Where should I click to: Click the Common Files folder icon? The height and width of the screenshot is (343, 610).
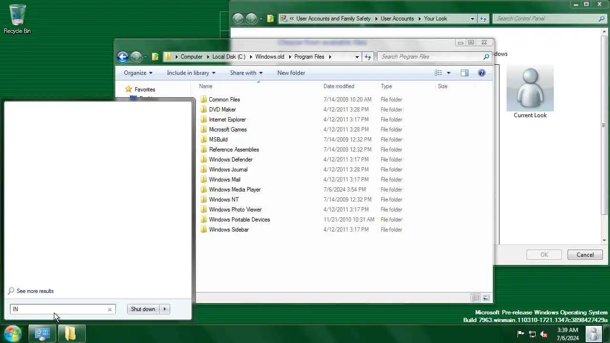pyautogui.click(x=204, y=100)
